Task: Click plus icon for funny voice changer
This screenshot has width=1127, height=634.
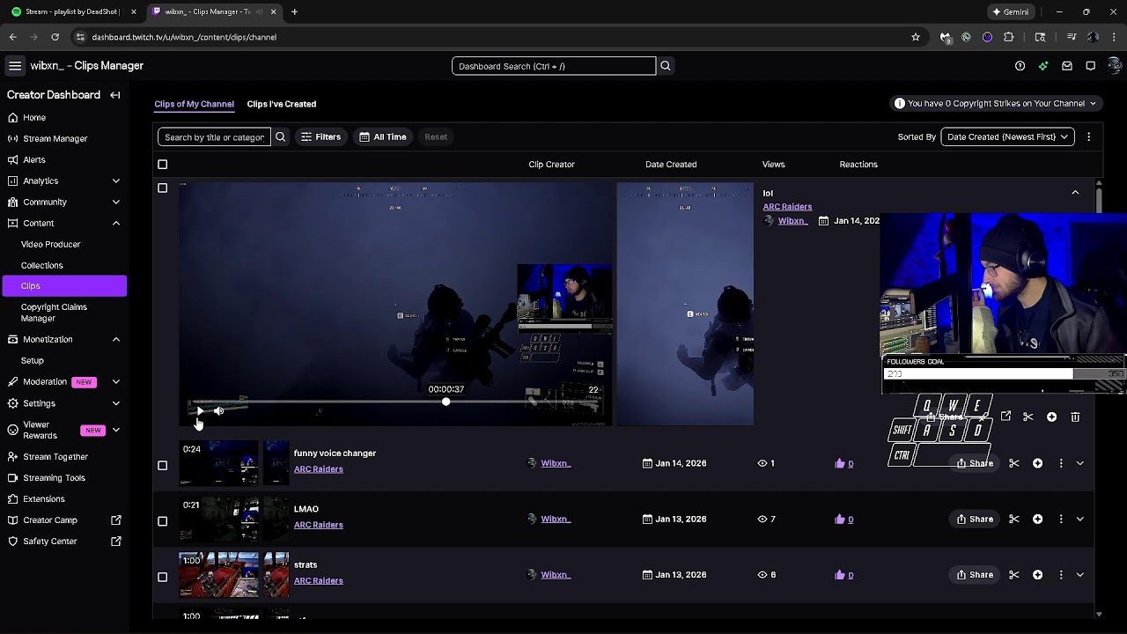Action: 1037,463
